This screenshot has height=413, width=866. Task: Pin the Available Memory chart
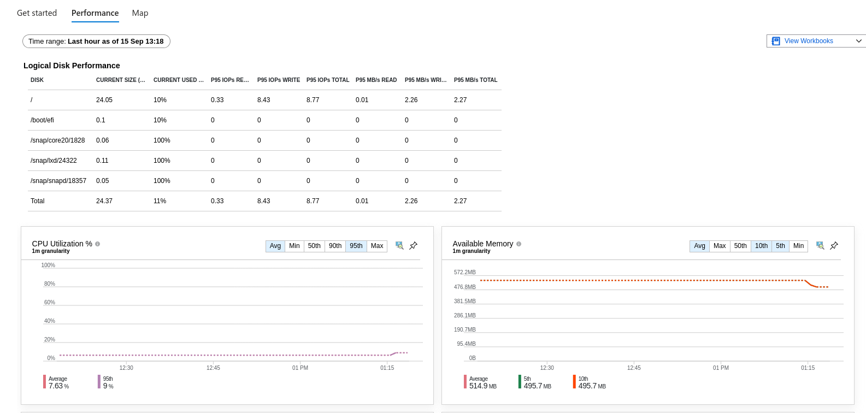tap(834, 246)
